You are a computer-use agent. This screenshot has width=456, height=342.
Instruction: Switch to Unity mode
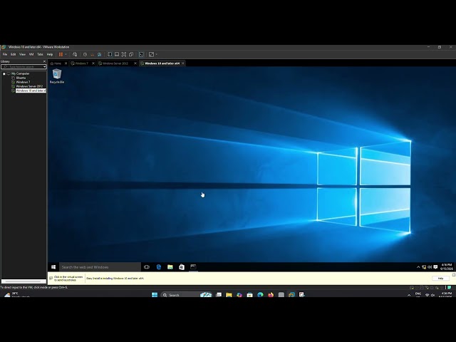131,54
